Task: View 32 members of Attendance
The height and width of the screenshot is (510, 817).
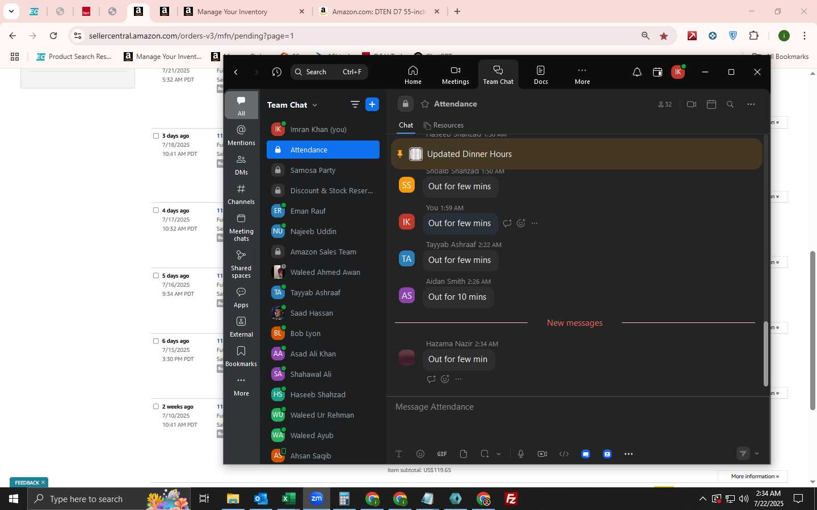Action: [665, 104]
